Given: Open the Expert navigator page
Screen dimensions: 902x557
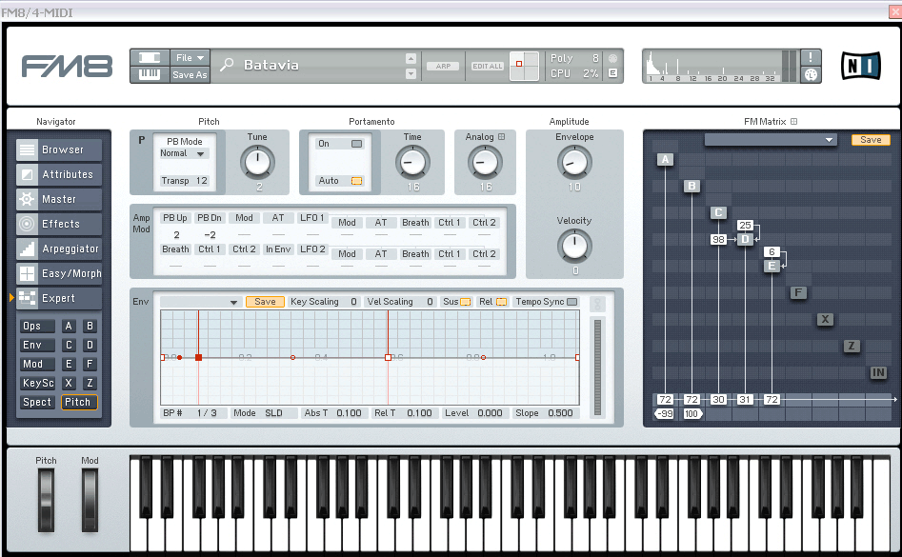Looking at the screenshot, I should pos(59,298).
